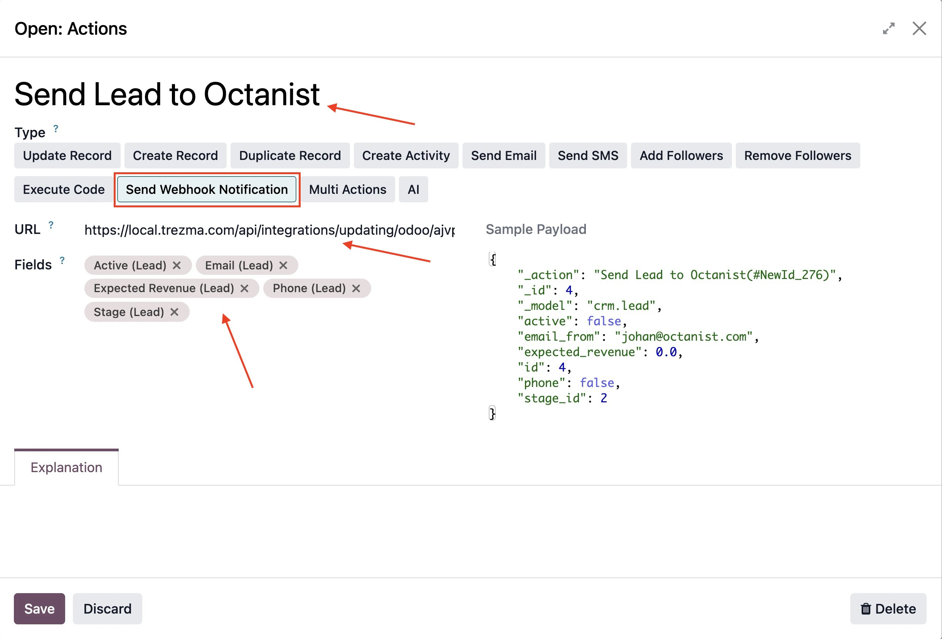The height and width of the screenshot is (639, 942).
Task: Pick the Remove Followers action type
Action: point(798,156)
